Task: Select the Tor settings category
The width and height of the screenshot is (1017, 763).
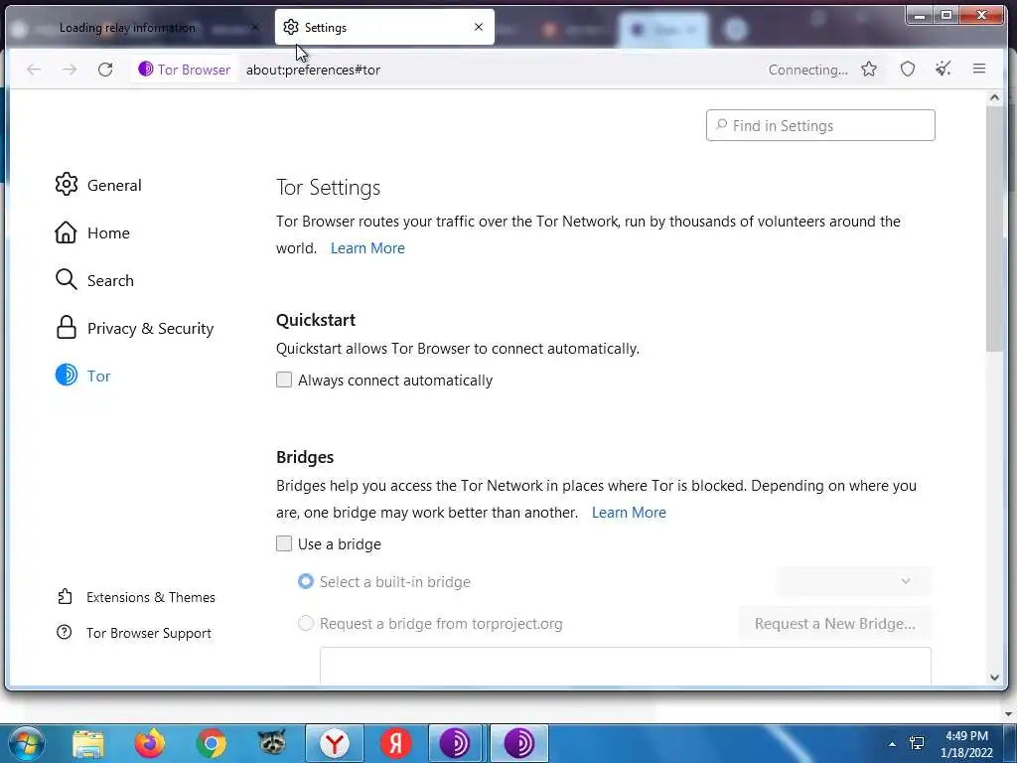Action: 83,376
